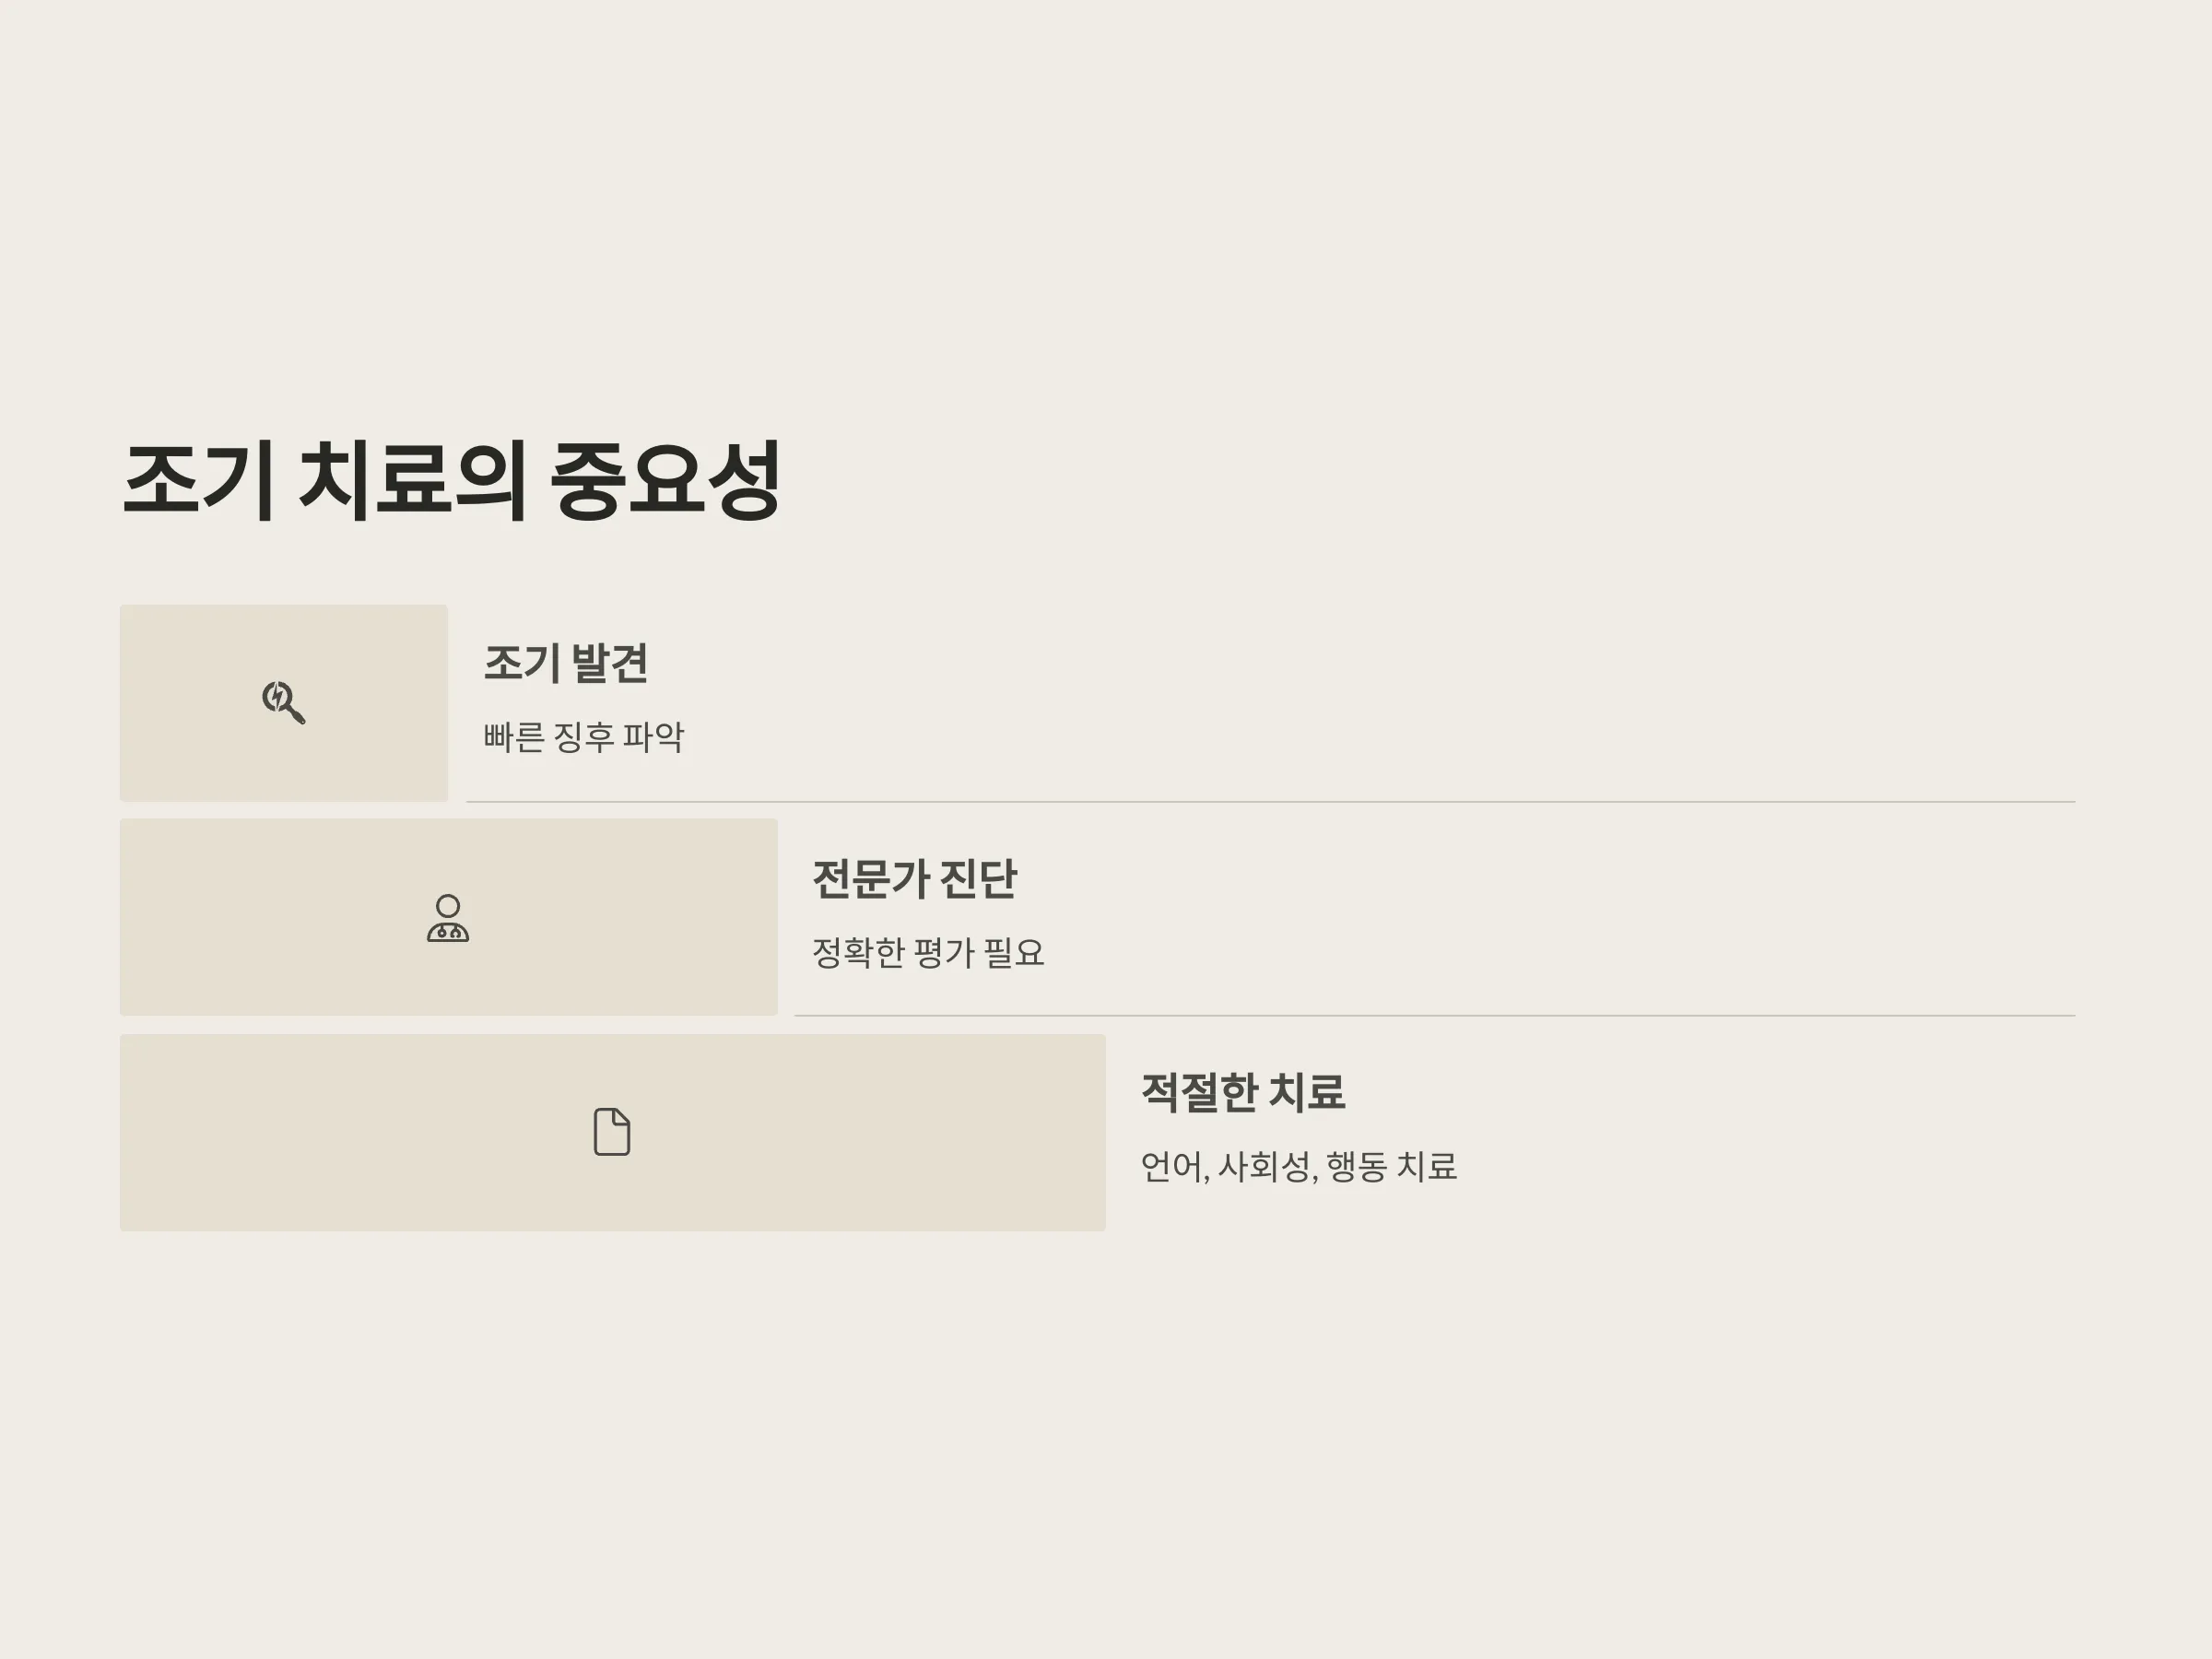Click the document icon beside 적절한 치료

click(x=612, y=1132)
